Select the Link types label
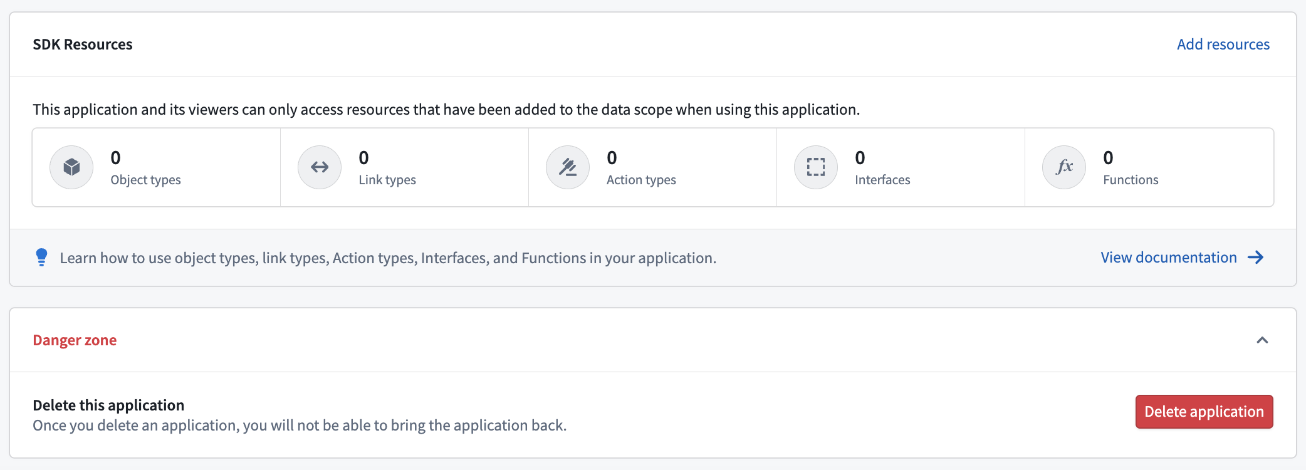This screenshot has height=470, width=1306. [387, 180]
